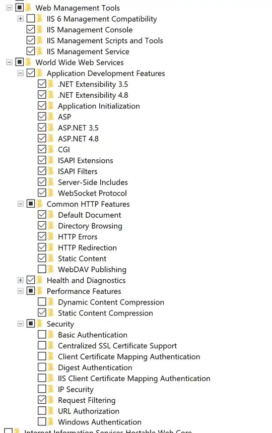The image size is (272, 433).
Task: Select the ISAPI Extensions label
Action: point(85,160)
